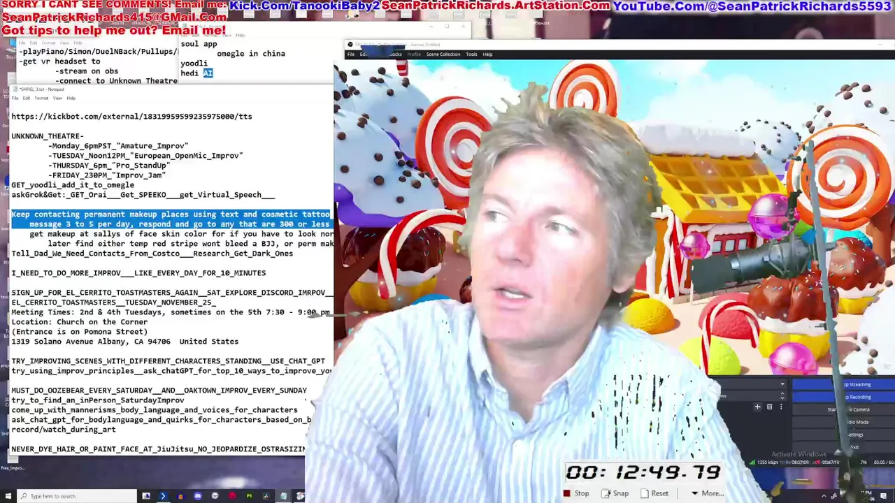Viewport: 895px width, 503px height.
Task: Open the Windows Start button
Action: click(x=7, y=496)
